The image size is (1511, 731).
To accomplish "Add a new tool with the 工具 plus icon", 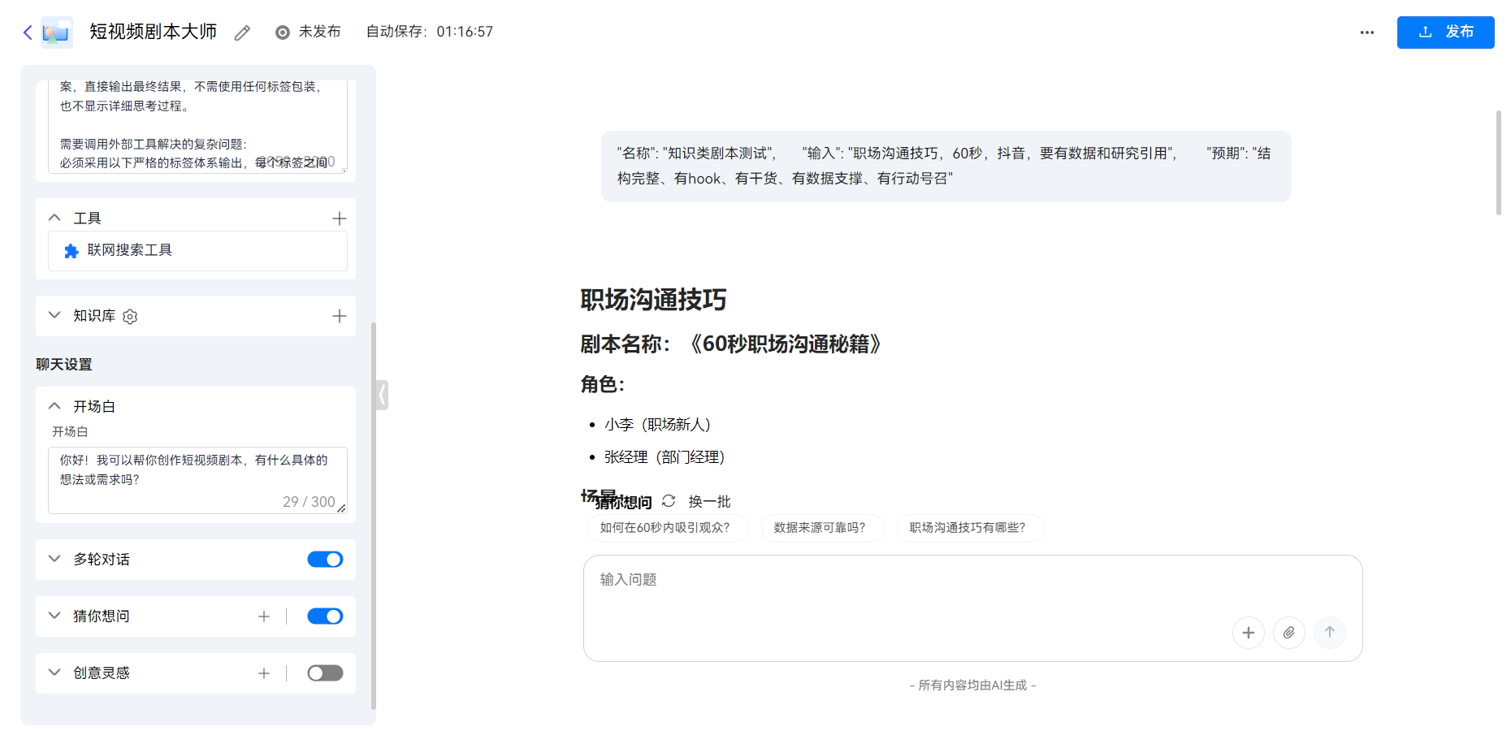I will pos(340,218).
